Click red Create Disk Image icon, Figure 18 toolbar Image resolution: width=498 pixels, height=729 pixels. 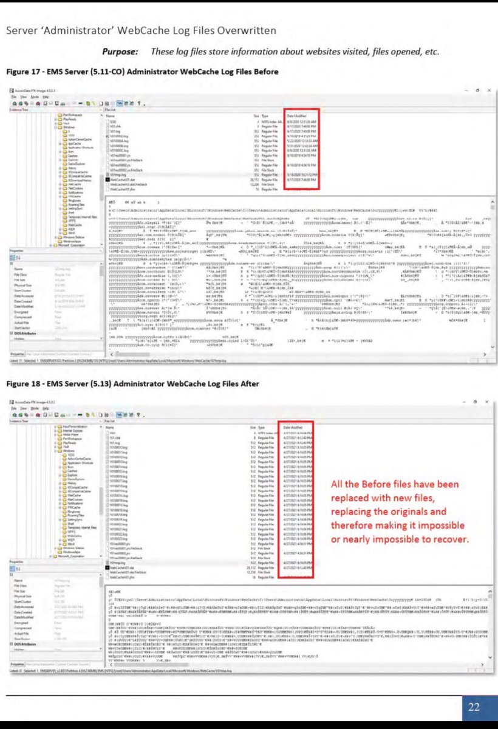click(38, 415)
